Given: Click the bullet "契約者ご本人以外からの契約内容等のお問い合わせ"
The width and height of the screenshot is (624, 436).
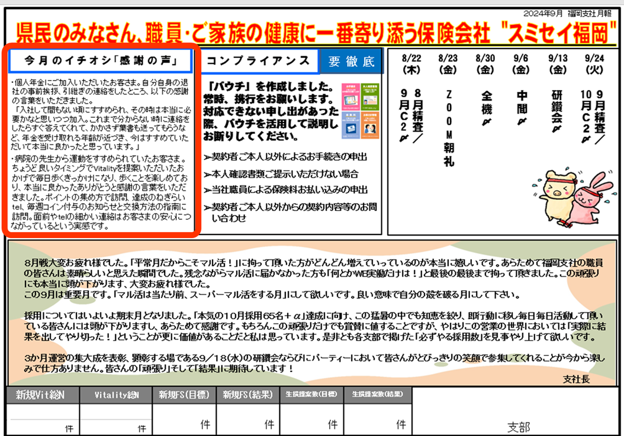Looking at the screenshot, I should click(x=291, y=213).
